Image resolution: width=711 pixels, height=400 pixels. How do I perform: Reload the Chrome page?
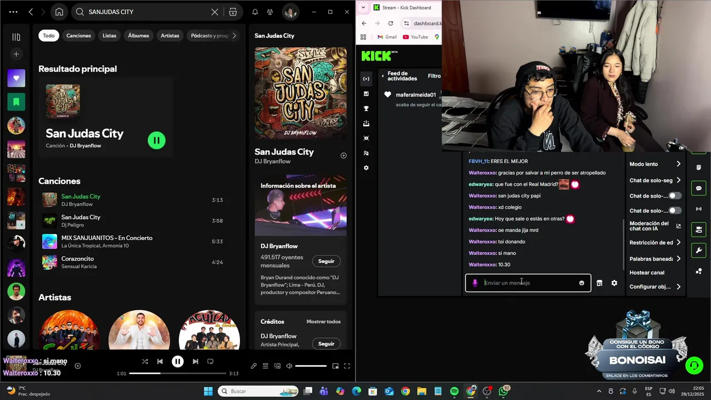(x=390, y=23)
